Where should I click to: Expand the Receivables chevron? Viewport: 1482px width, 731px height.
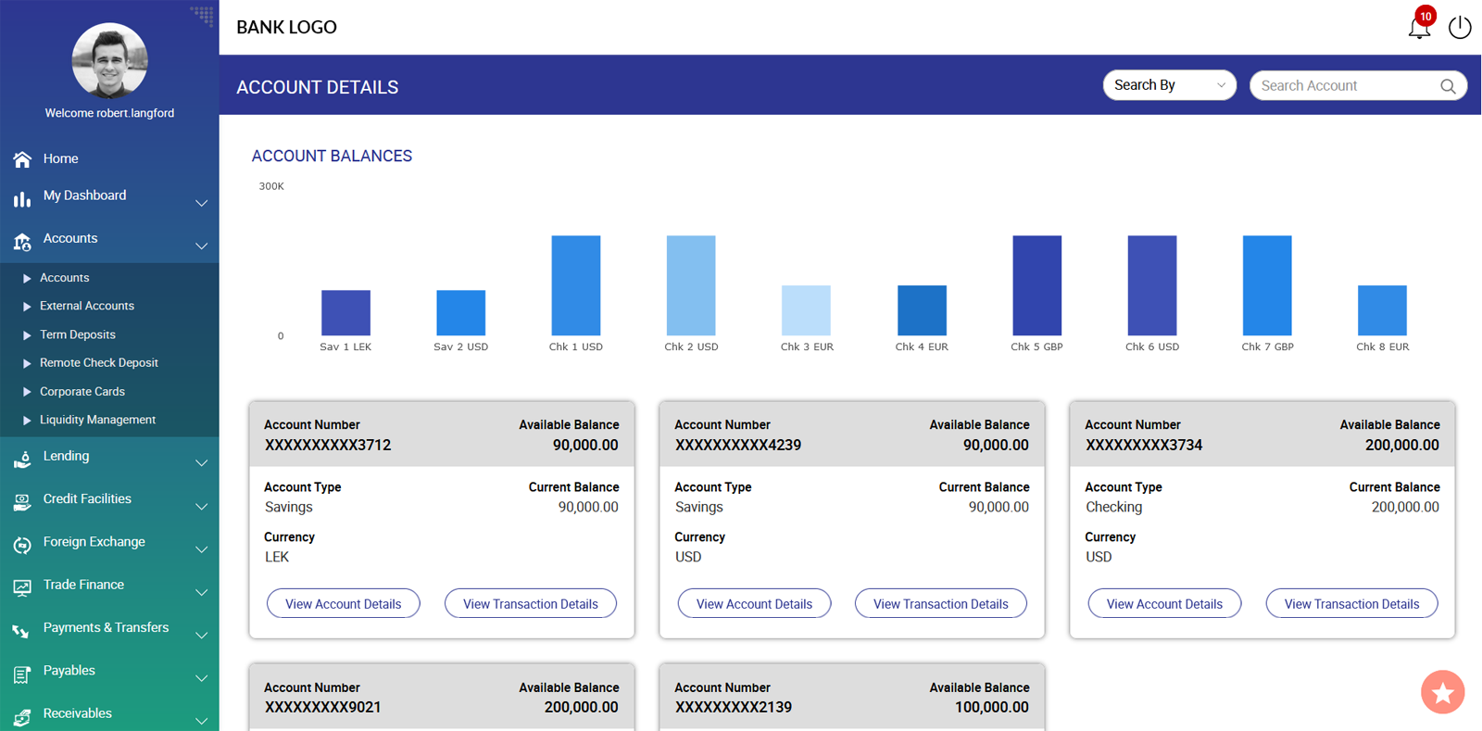tap(201, 721)
